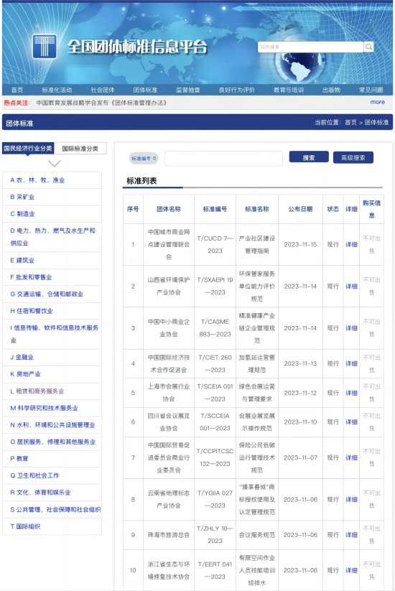395x591 pixels.
Task: Click organization 上海市会展行业协会
Action: tap(169, 393)
